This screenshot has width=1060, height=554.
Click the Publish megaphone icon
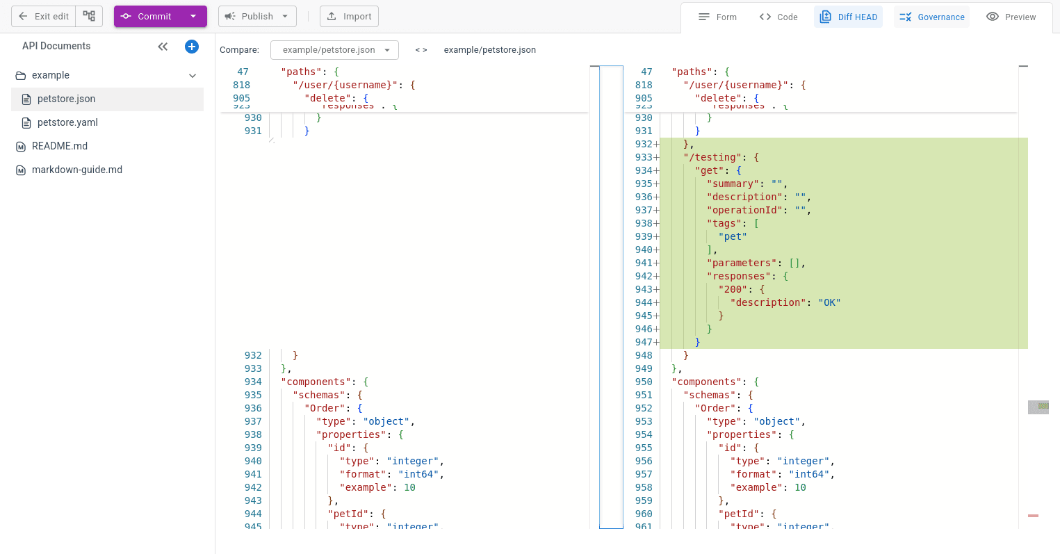click(230, 16)
